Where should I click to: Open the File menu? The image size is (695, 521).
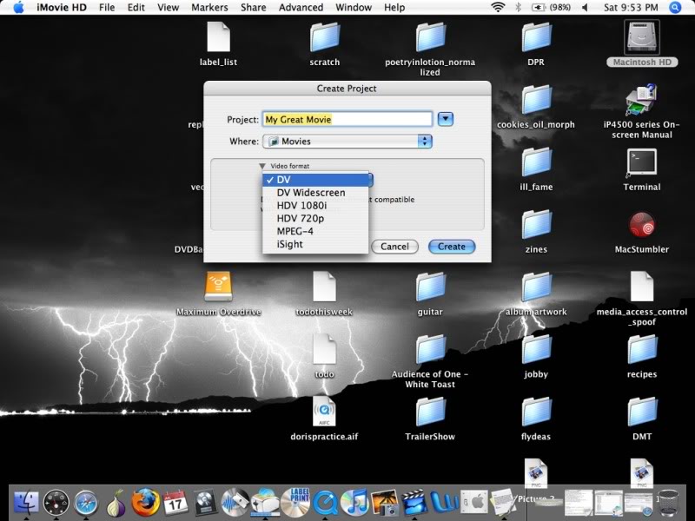point(107,8)
